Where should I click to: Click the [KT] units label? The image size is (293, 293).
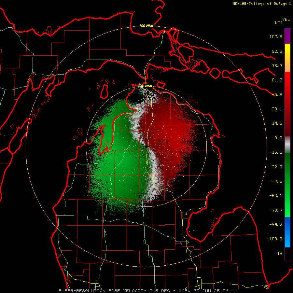pyautogui.click(x=278, y=22)
